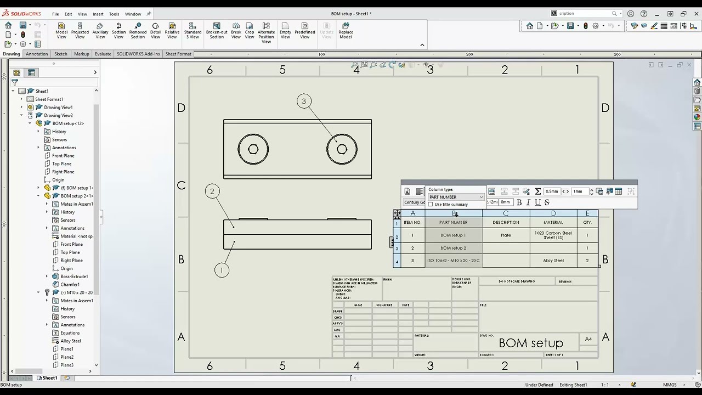The width and height of the screenshot is (702, 395).
Task: Open the Design Library task pane tab
Action: 697,91
